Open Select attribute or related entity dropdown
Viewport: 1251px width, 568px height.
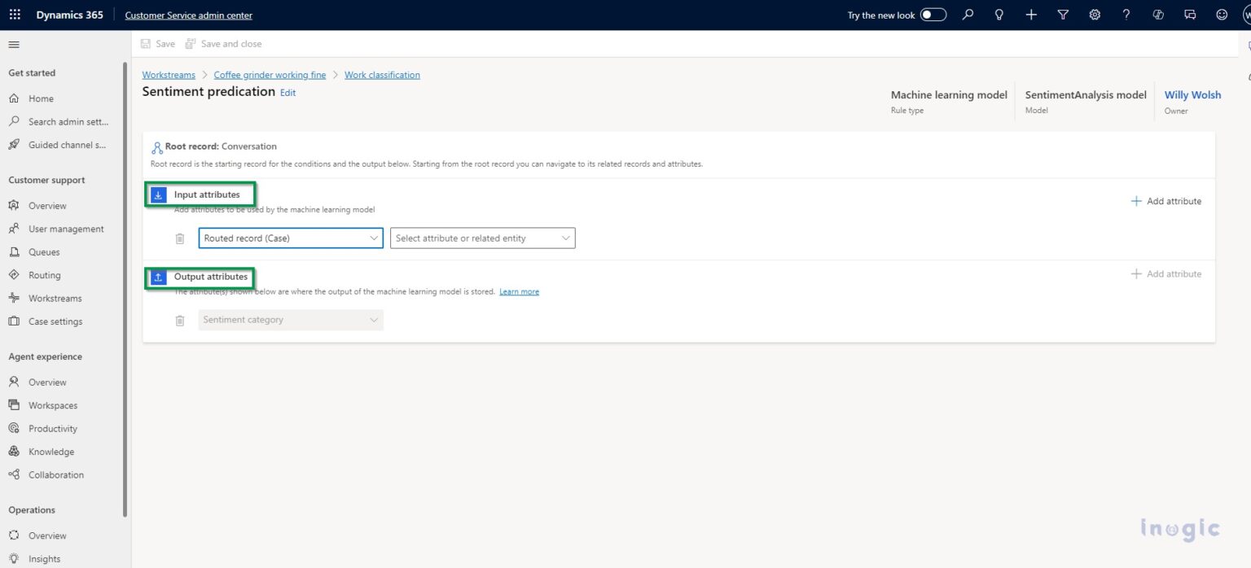pos(483,238)
